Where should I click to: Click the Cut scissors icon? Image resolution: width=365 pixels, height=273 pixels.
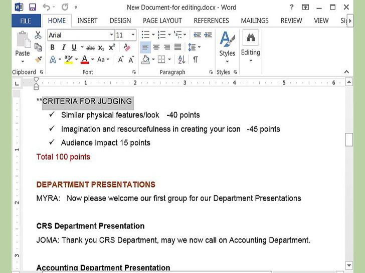(x=38, y=35)
